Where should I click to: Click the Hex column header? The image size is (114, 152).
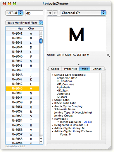[15, 28]
